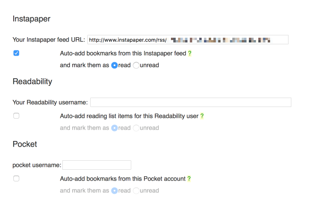This screenshot has width=323, height=198.
Task: Click 'Auto-add bookmarks from this Instapaper feed' label
Action: click(x=123, y=54)
